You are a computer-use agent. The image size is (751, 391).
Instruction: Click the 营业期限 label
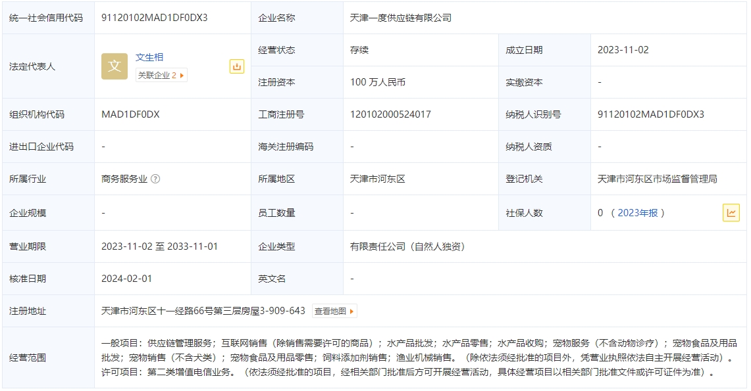click(27, 246)
